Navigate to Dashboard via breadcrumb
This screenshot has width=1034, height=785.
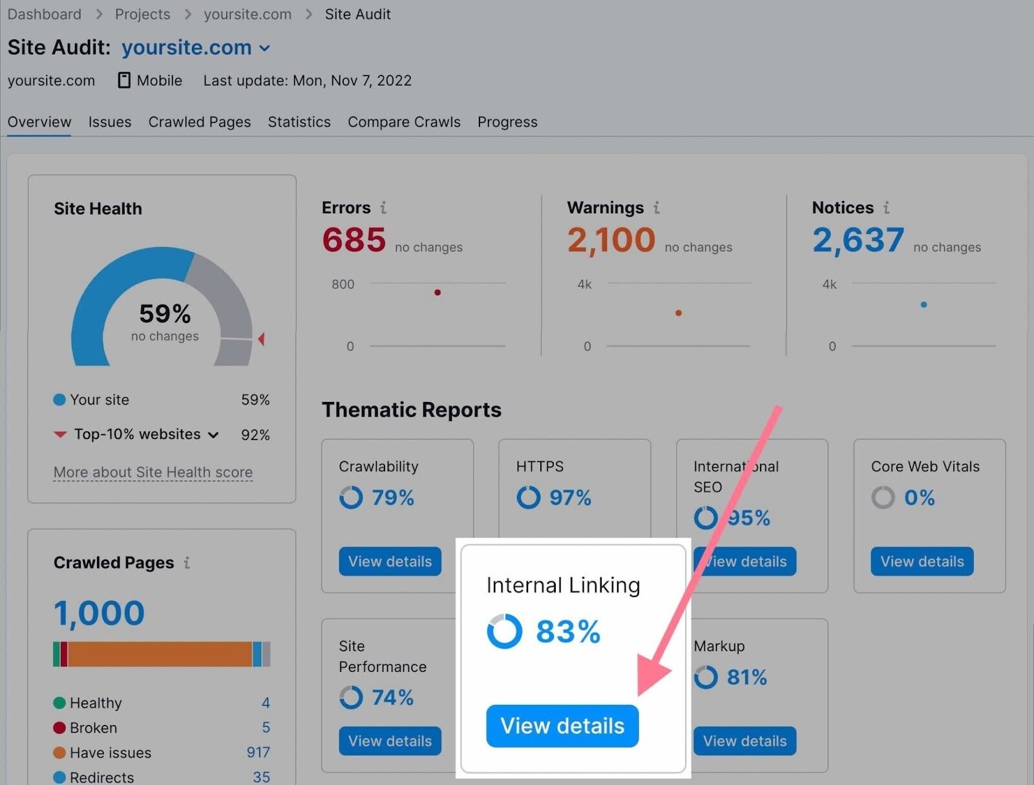coord(44,14)
